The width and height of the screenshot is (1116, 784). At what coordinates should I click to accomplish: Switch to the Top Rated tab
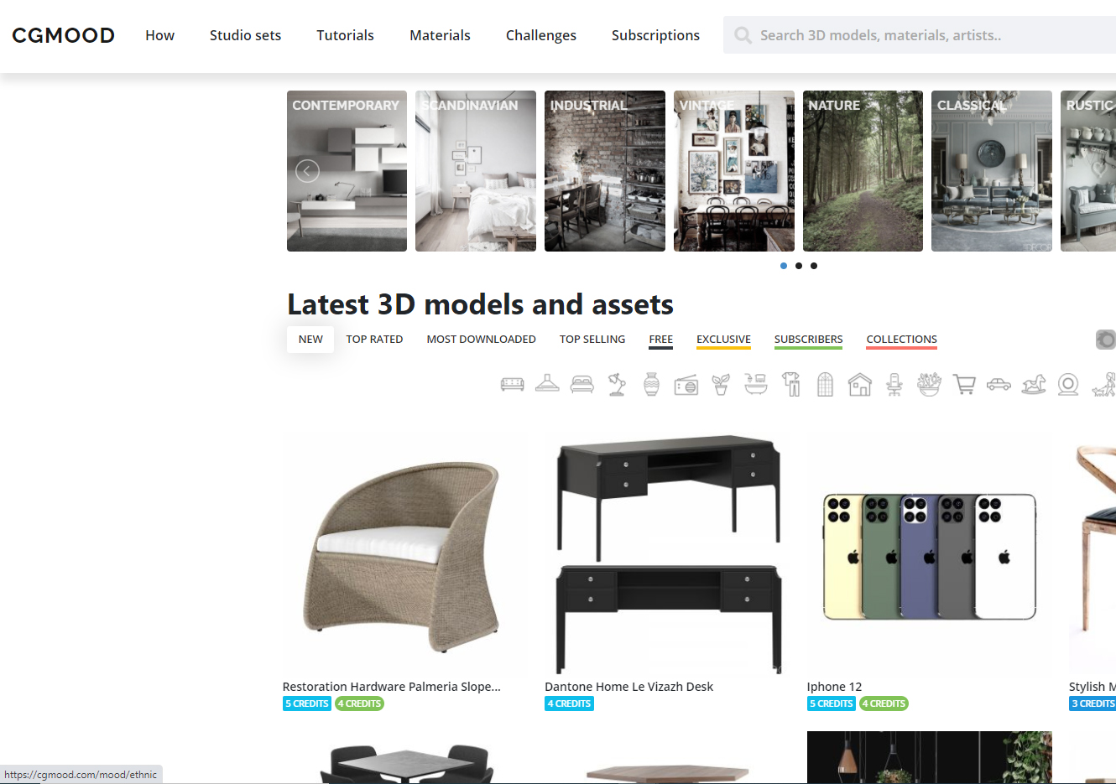click(374, 340)
